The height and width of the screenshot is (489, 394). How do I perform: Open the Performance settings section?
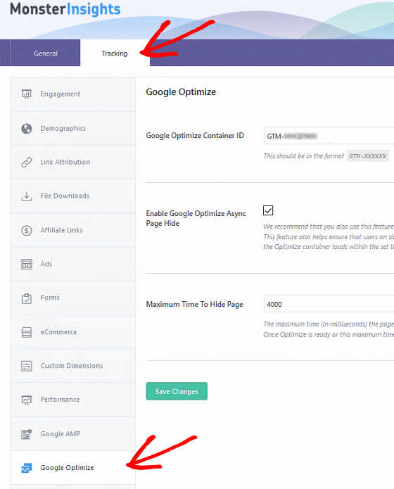click(73, 400)
